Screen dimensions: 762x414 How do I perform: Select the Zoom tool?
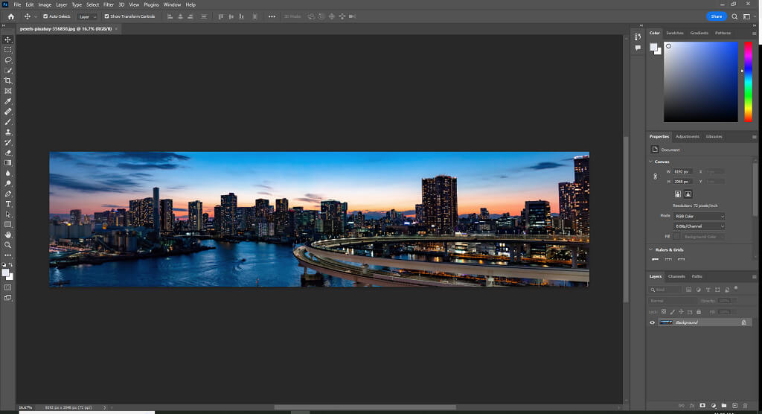[x=8, y=244]
